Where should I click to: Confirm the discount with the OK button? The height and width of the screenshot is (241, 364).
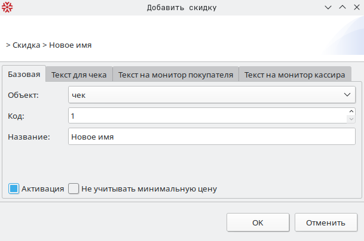(258, 223)
